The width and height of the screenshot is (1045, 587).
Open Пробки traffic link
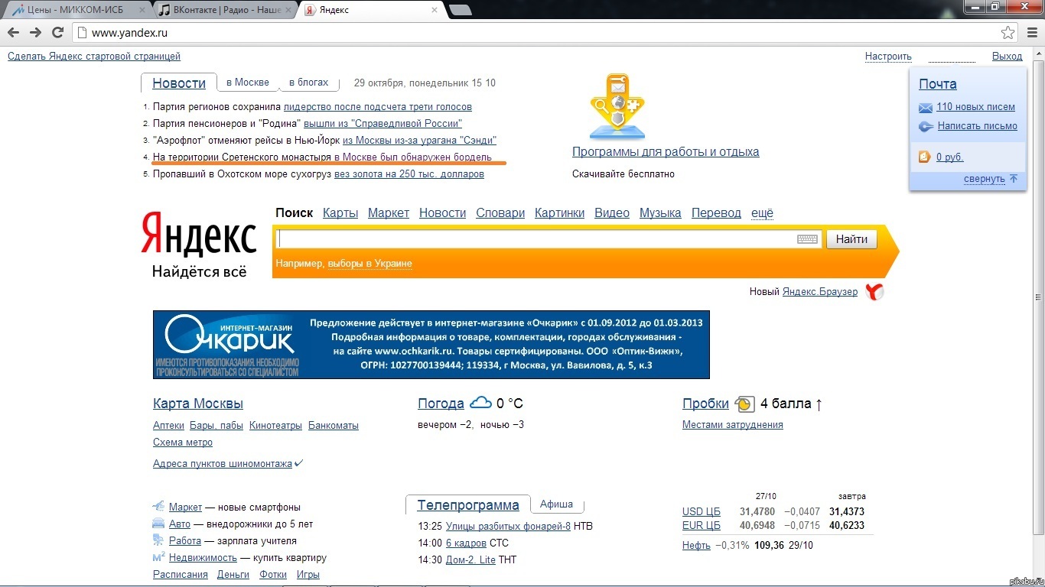click(705, 404)
